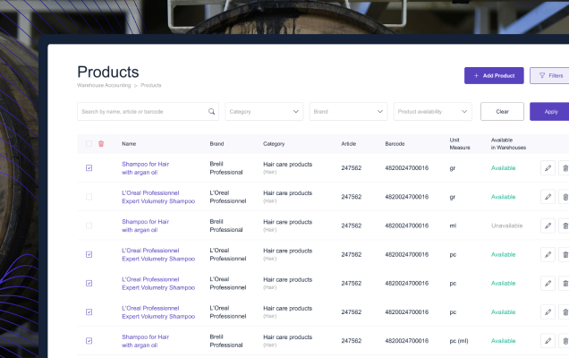Click the magnifier icon in search field
The image size is (569, 358).
[x=211, y=112]
